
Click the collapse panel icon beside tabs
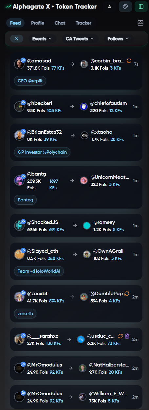click(x=140, y=23)
